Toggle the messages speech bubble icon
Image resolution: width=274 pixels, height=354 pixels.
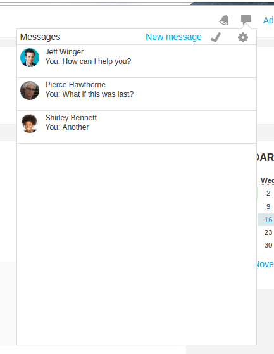(246, 20)
